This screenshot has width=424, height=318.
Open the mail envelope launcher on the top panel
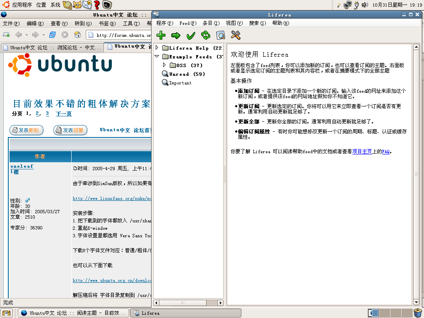tap(87, 5)
